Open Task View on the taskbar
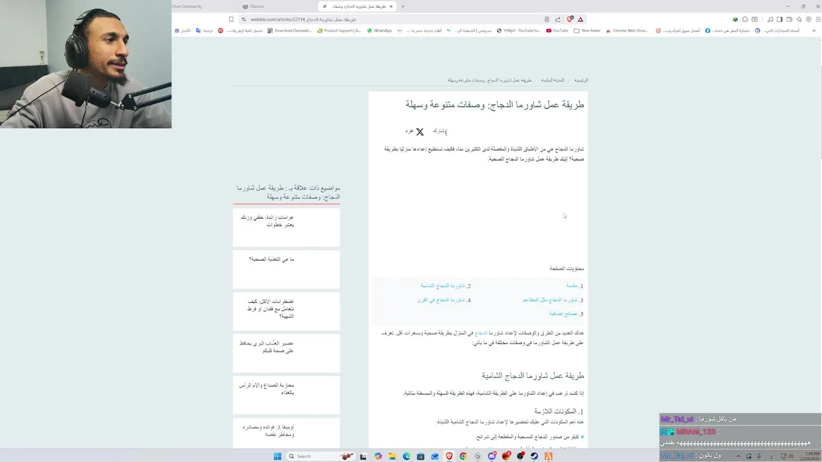Image resolution: width=822 pixels, height=462 pixels. 363,456
